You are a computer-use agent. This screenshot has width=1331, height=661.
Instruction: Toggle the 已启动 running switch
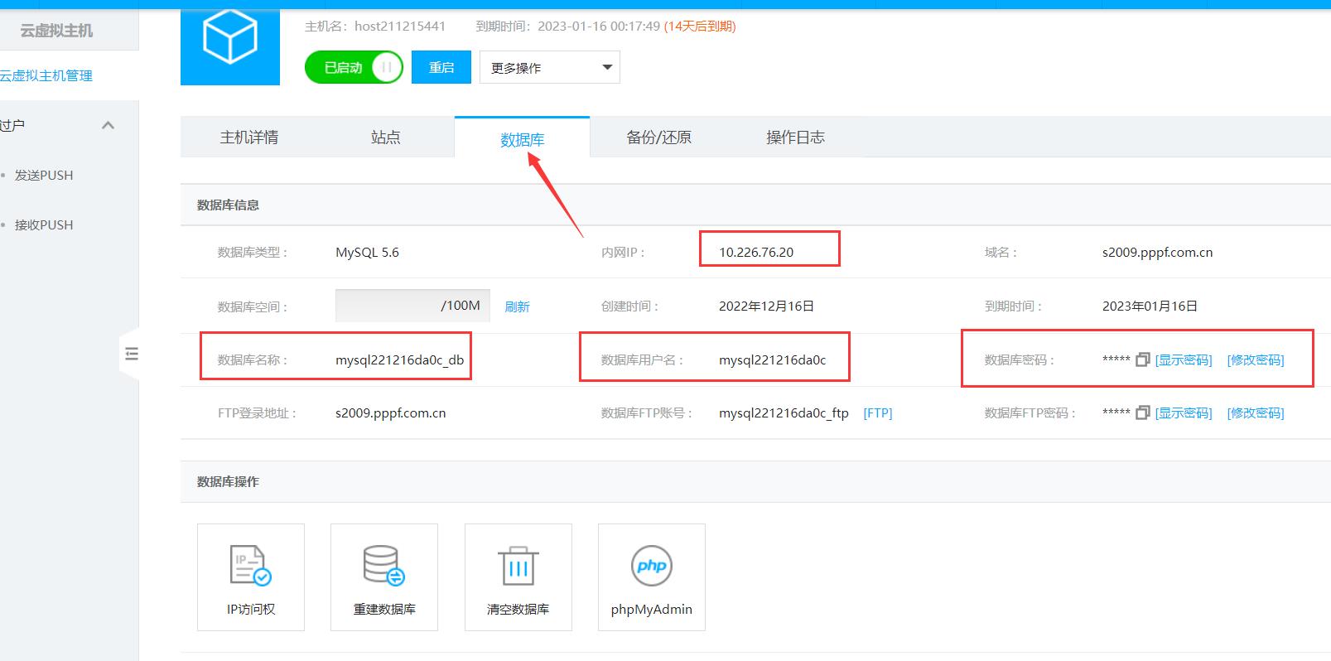354,67
